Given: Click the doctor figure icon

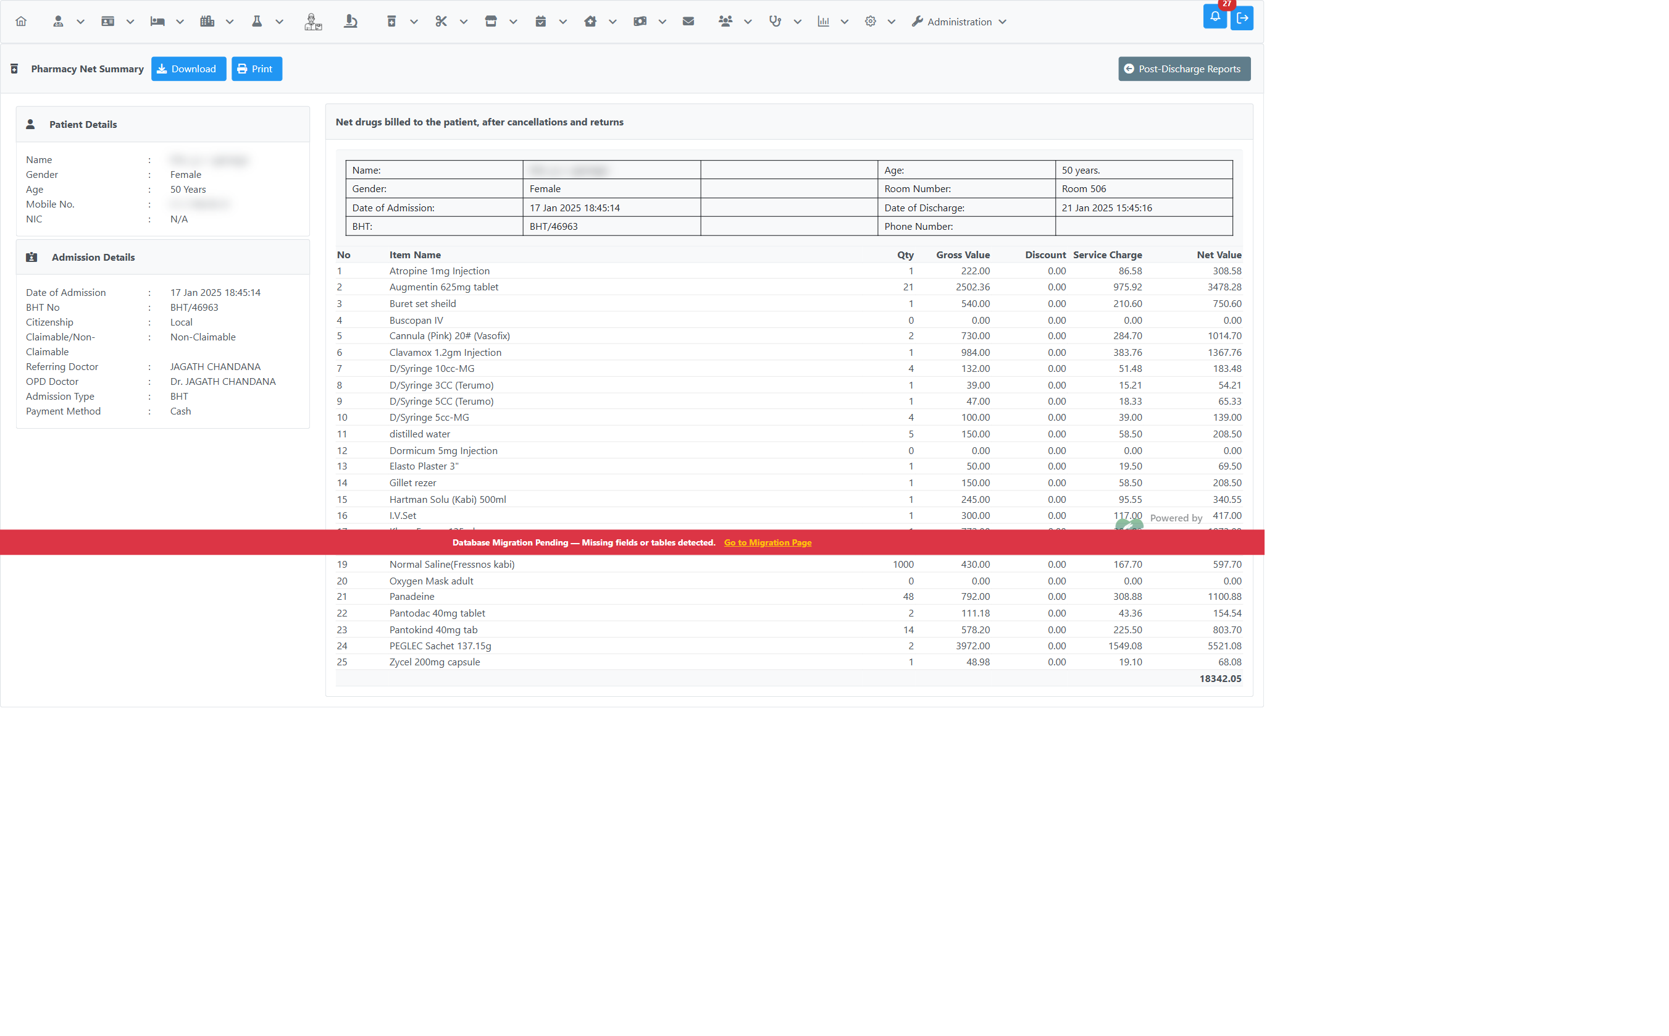Looking at the screenshot, I should pos(313,21).
